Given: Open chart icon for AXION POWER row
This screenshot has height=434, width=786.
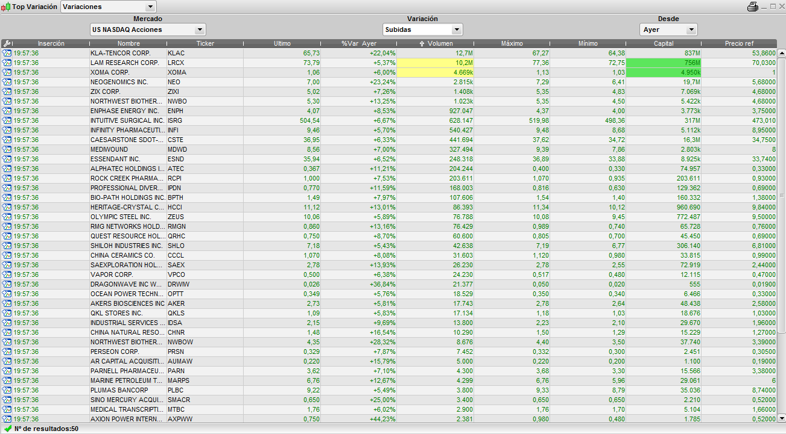Looking at the screenshot, I should (7, 419).
